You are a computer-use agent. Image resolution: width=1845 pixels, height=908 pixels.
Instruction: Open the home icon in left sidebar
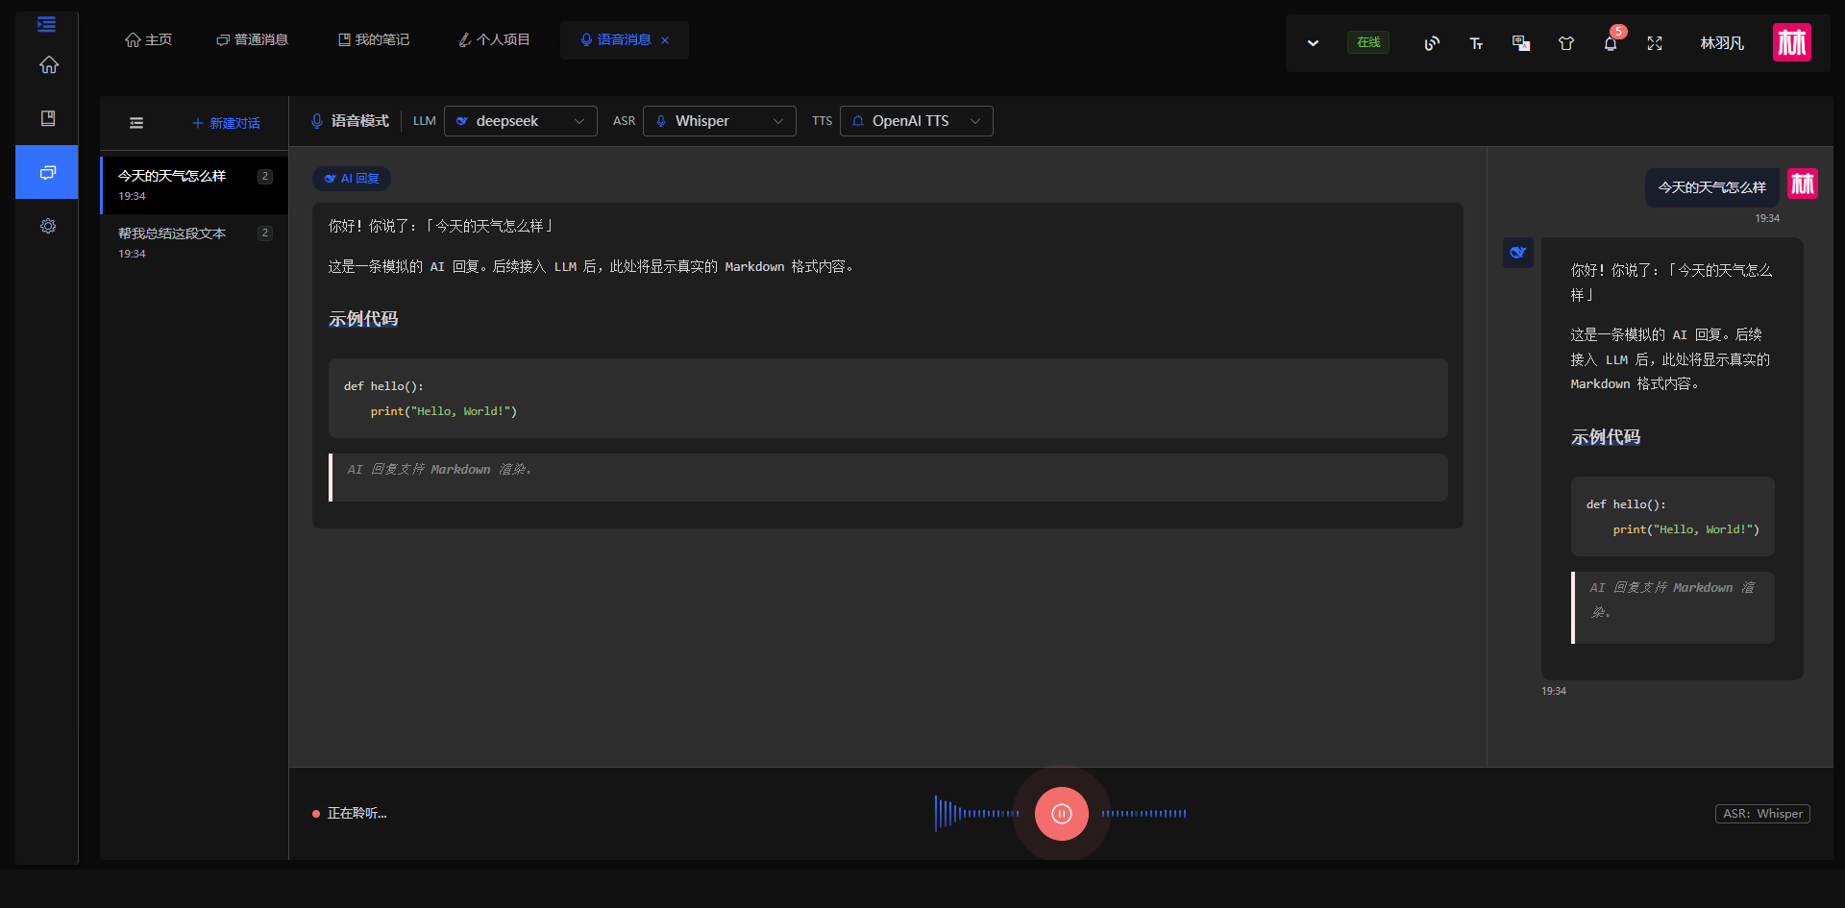point(48,65)
